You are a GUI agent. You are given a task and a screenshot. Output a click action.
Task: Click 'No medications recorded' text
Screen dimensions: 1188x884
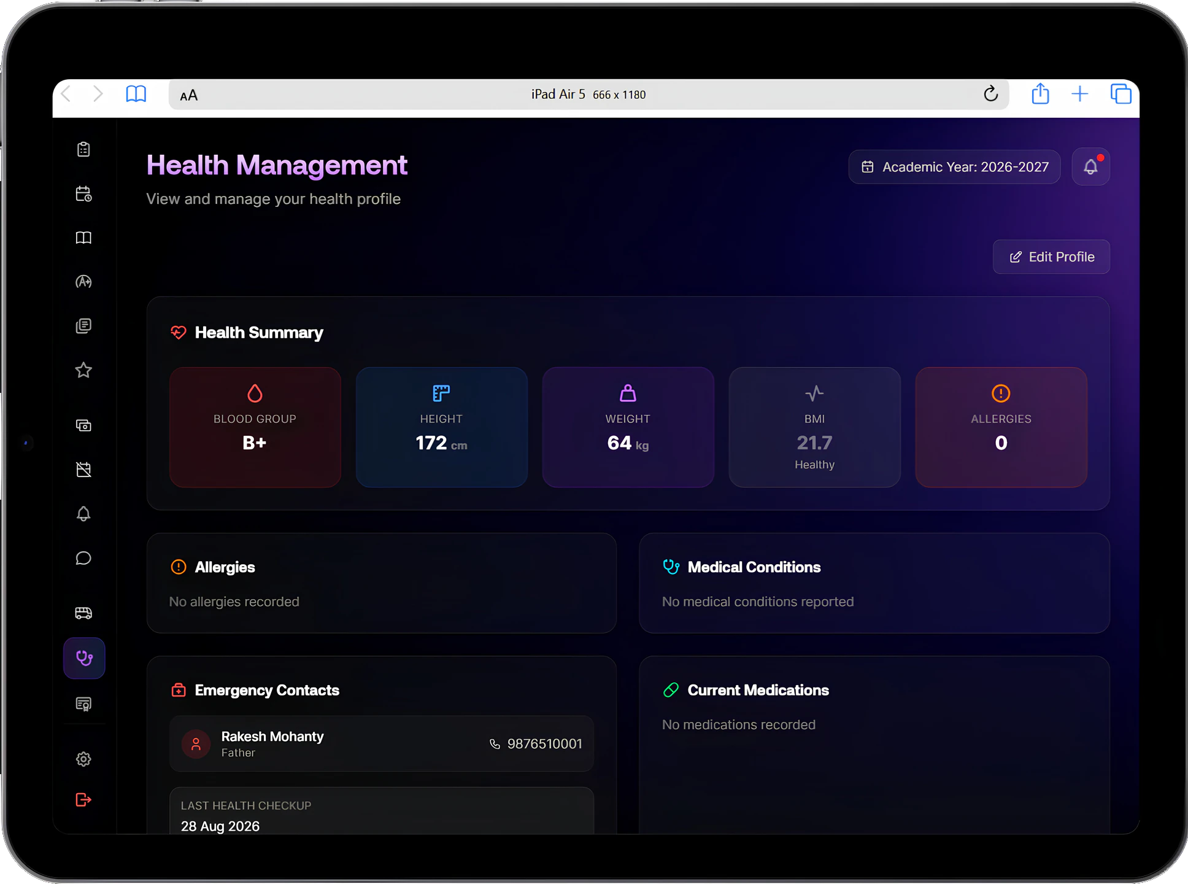click(x=739, y=724)
